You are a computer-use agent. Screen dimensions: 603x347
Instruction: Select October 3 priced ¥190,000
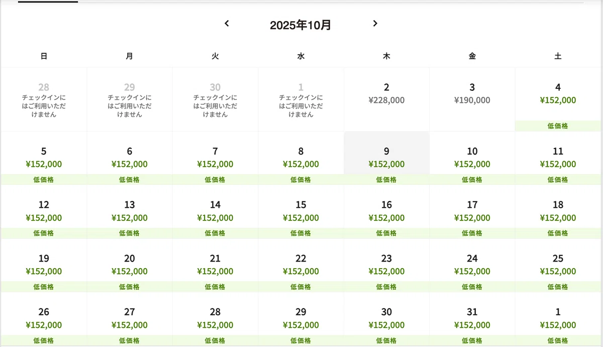click(472, 99)
